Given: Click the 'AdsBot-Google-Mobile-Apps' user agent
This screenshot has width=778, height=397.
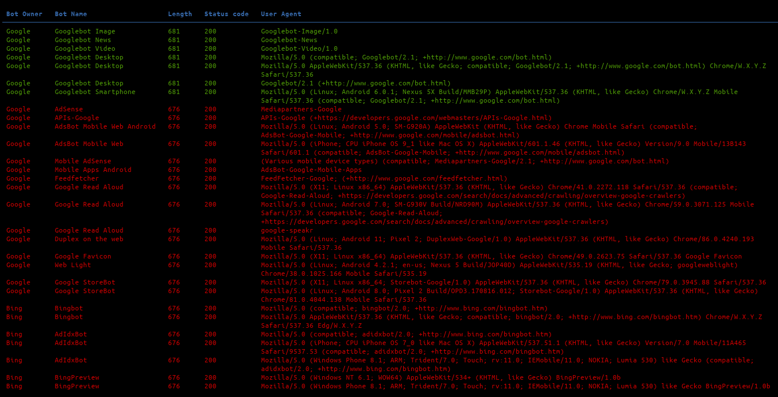Looking at the screenshot, I should 311,170.
